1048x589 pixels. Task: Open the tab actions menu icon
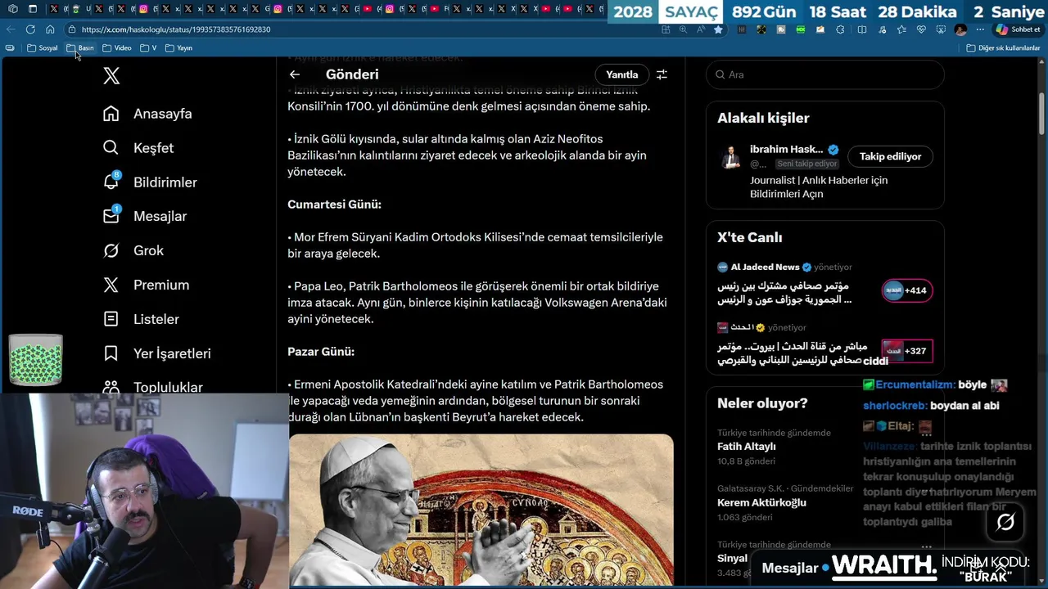pos(12,9)
